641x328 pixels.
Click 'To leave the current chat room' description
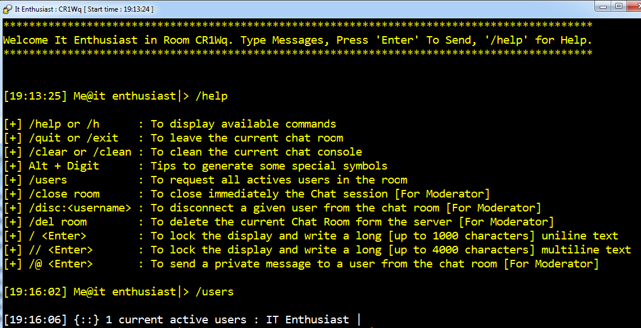pos(247,137)
